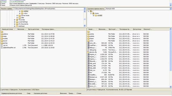Click remote file list scrollbar down arrow

point(171,87)
